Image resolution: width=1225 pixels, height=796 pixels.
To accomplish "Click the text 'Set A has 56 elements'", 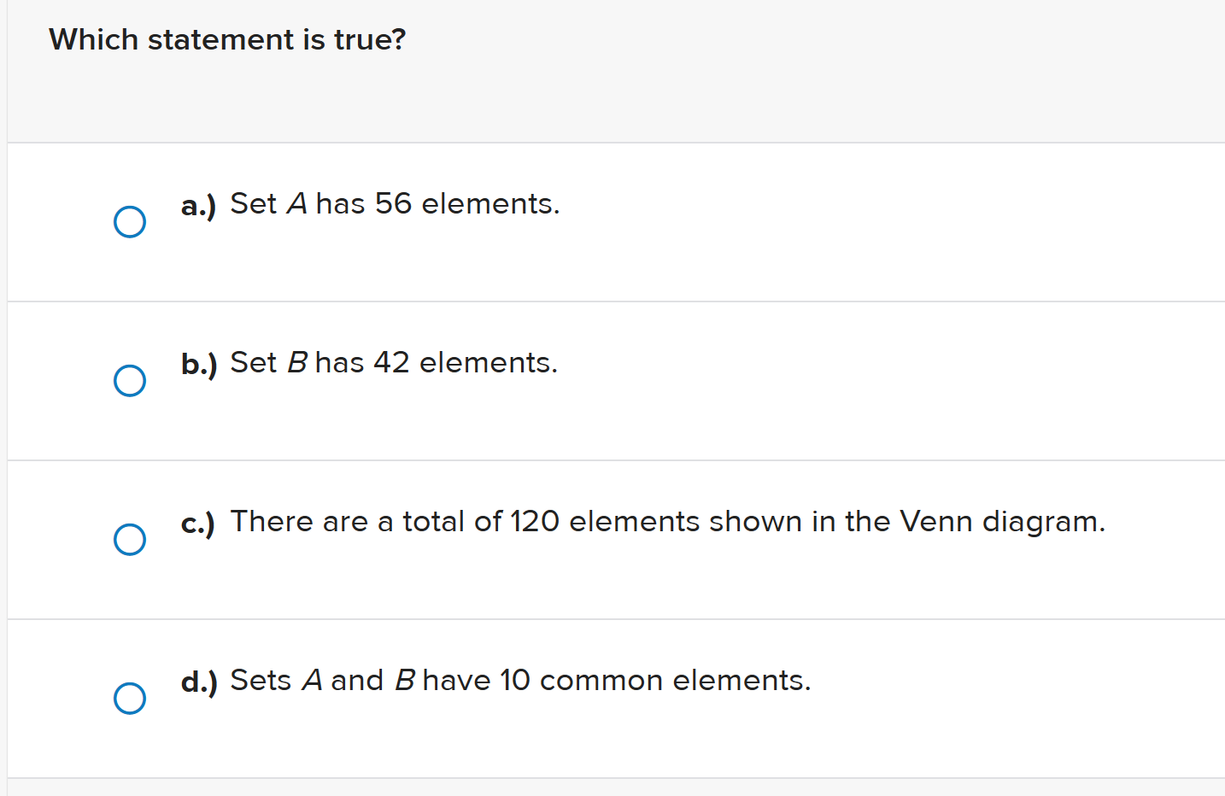I will pyautogui.click(x=395, y=204).
